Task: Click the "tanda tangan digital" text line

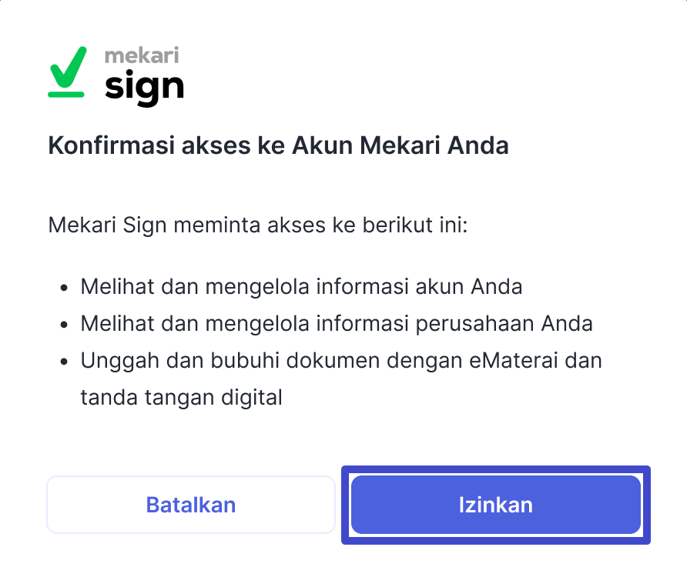Action: click(x=182, y=398)
